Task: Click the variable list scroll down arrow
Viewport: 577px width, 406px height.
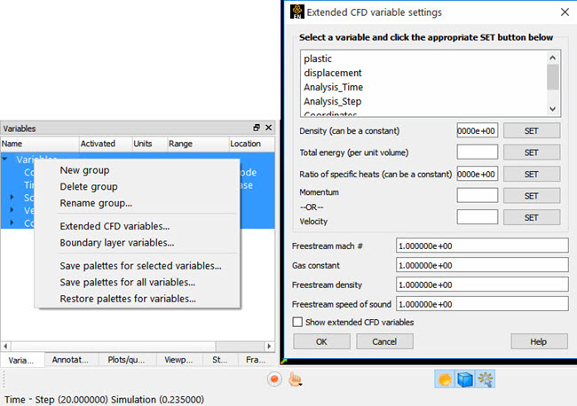Action: point(552,109)
